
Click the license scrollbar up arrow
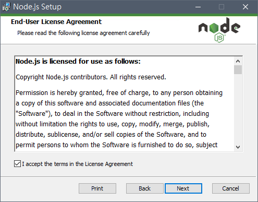coord(238,61)
